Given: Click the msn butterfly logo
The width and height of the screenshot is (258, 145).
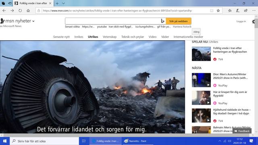Looking at the screenshot, I should [x=2, y=21].
